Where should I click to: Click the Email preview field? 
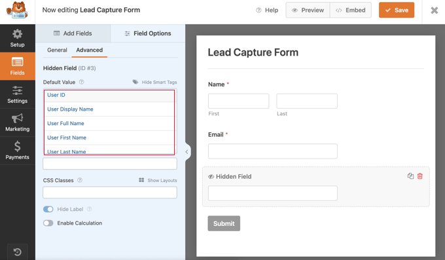click(273, 151)
